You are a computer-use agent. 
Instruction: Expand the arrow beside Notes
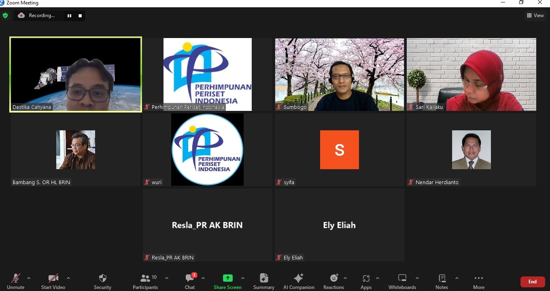click(x=457, y=278)
